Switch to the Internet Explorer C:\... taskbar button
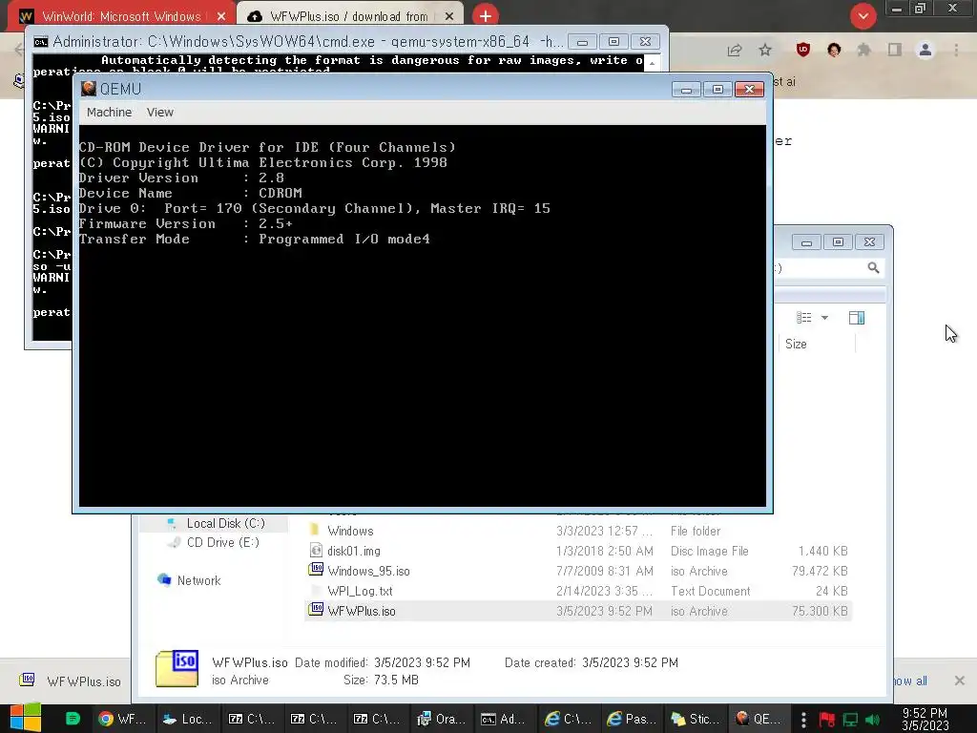Viewport: 977px width, 733px height. click(568, 719)
